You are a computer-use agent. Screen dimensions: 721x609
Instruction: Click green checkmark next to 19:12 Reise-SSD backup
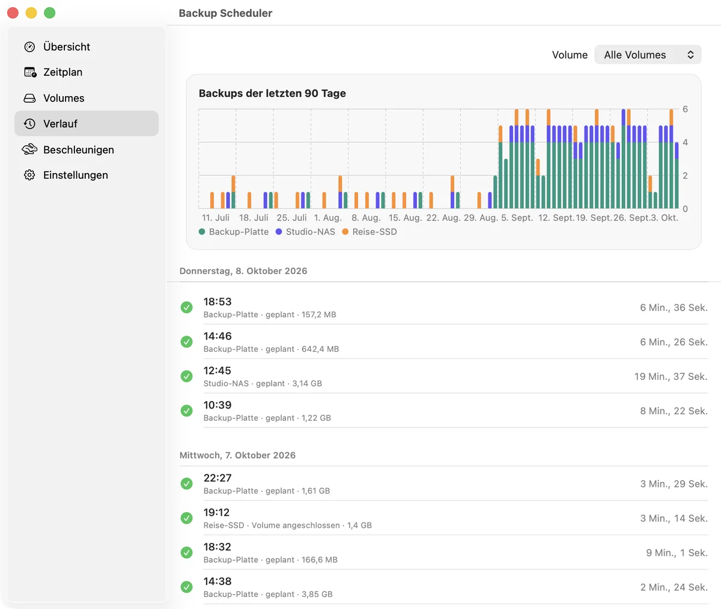coord(187,518)
